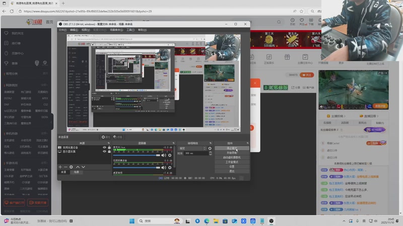Remove selected source with minus icon

click(x=65, y=167)
